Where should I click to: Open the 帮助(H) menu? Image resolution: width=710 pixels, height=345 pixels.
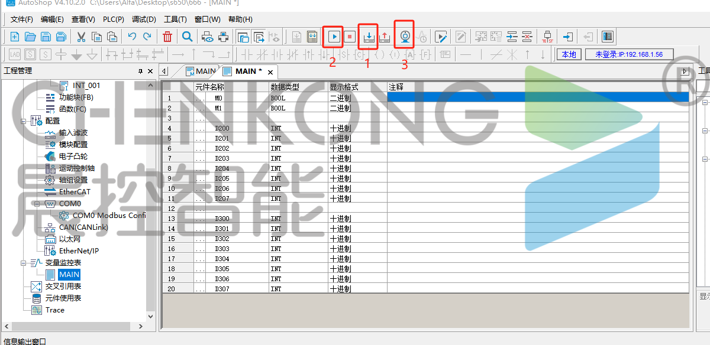point(240,19)
